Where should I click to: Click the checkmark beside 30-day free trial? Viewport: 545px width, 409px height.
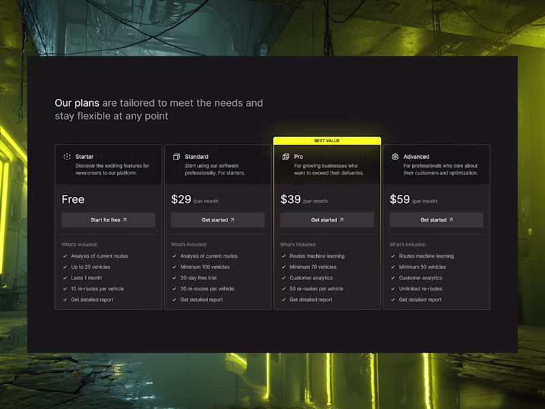coord(174,278)
